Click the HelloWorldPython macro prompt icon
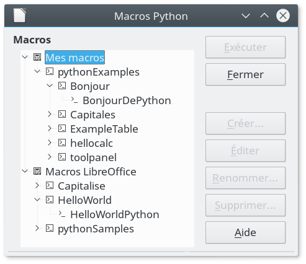 (62, 214)
